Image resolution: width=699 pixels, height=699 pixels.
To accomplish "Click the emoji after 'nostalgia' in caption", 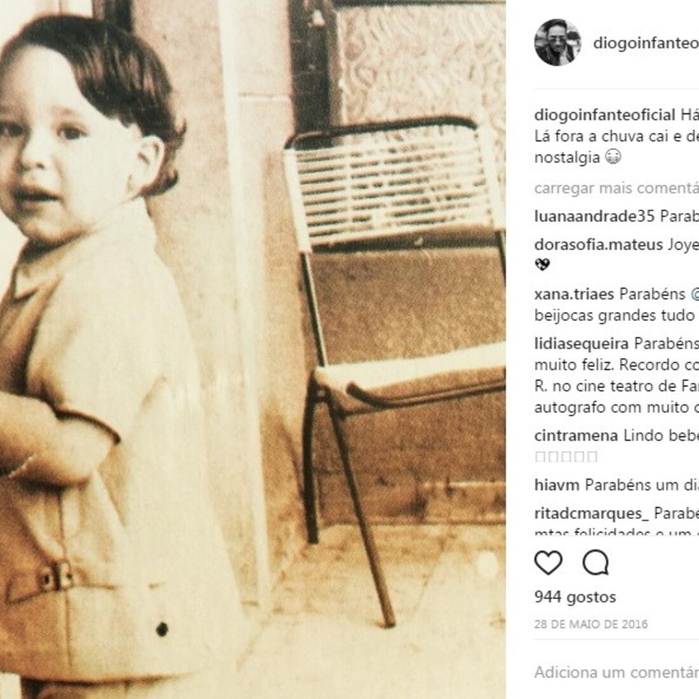I will click(613, 157).
